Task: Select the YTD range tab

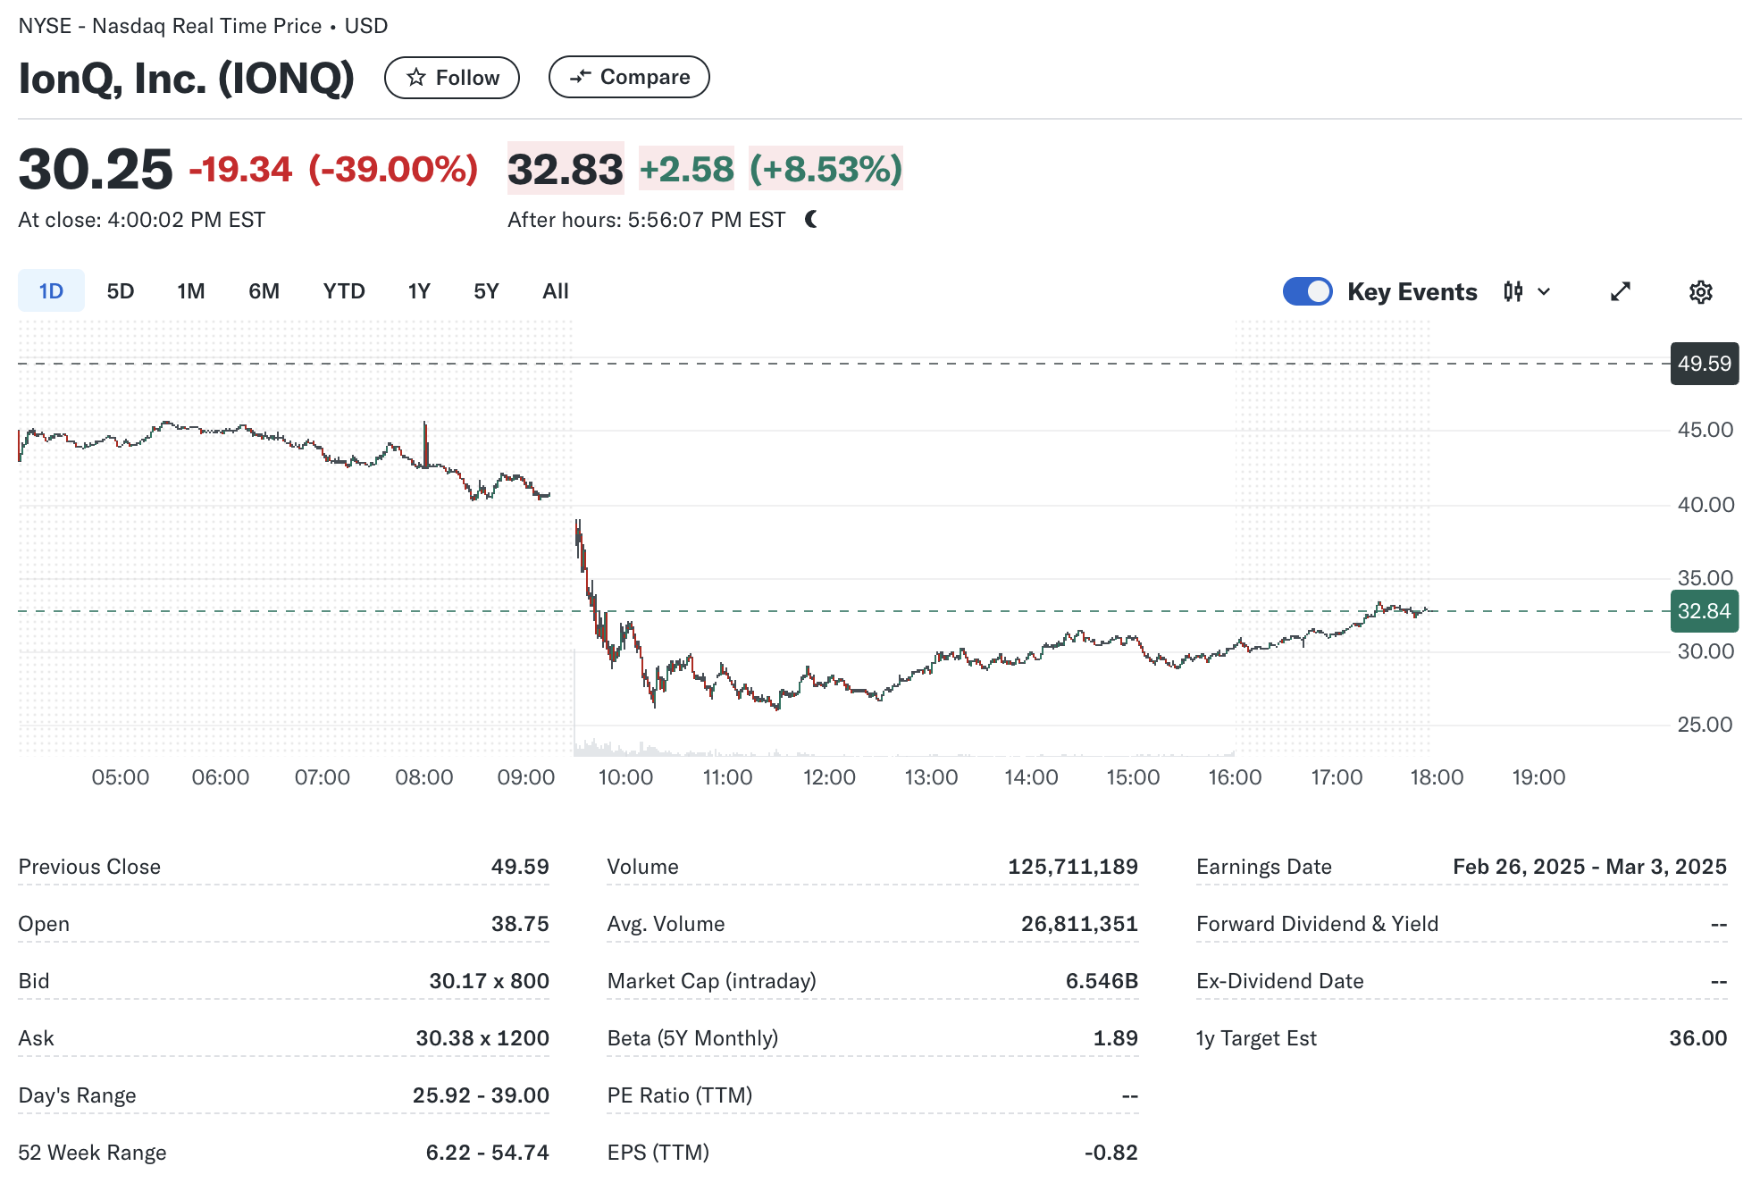Action: point(344,291)
